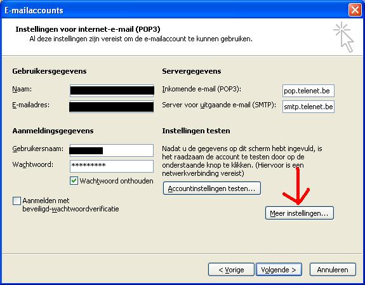Enable Wachtwoord onthouden checkbox
The image size is (365, 285).
click(74, 181)
